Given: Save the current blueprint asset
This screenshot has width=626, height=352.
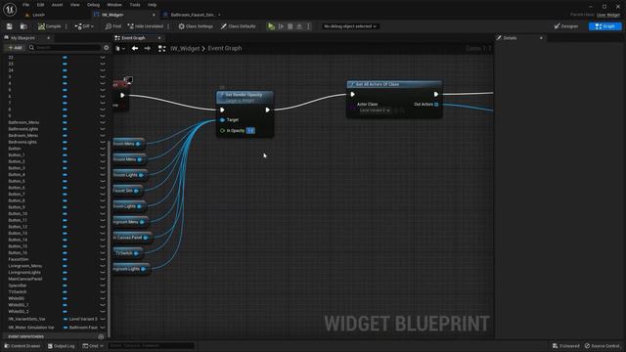Looking at the screenshot, I should point(9,26).
